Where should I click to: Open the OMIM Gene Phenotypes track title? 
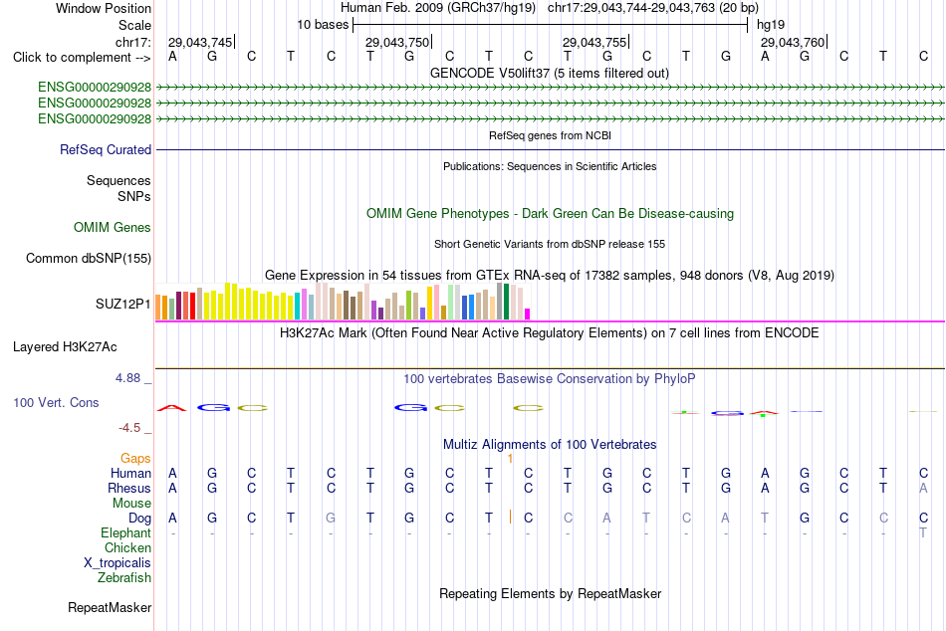(x=550, y=214)
